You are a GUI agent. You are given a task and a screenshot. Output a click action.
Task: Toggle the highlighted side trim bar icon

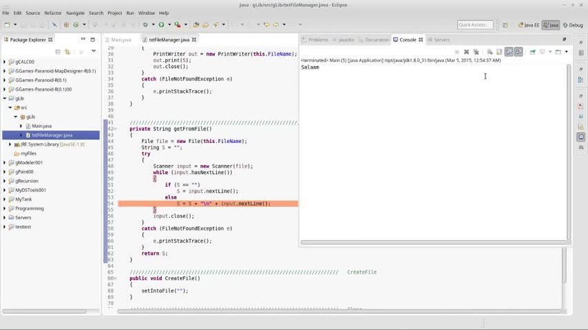(581, 137)
